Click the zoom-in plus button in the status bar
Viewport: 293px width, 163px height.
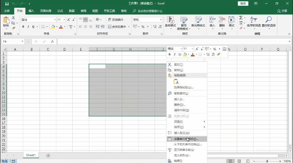pos(280,161)
